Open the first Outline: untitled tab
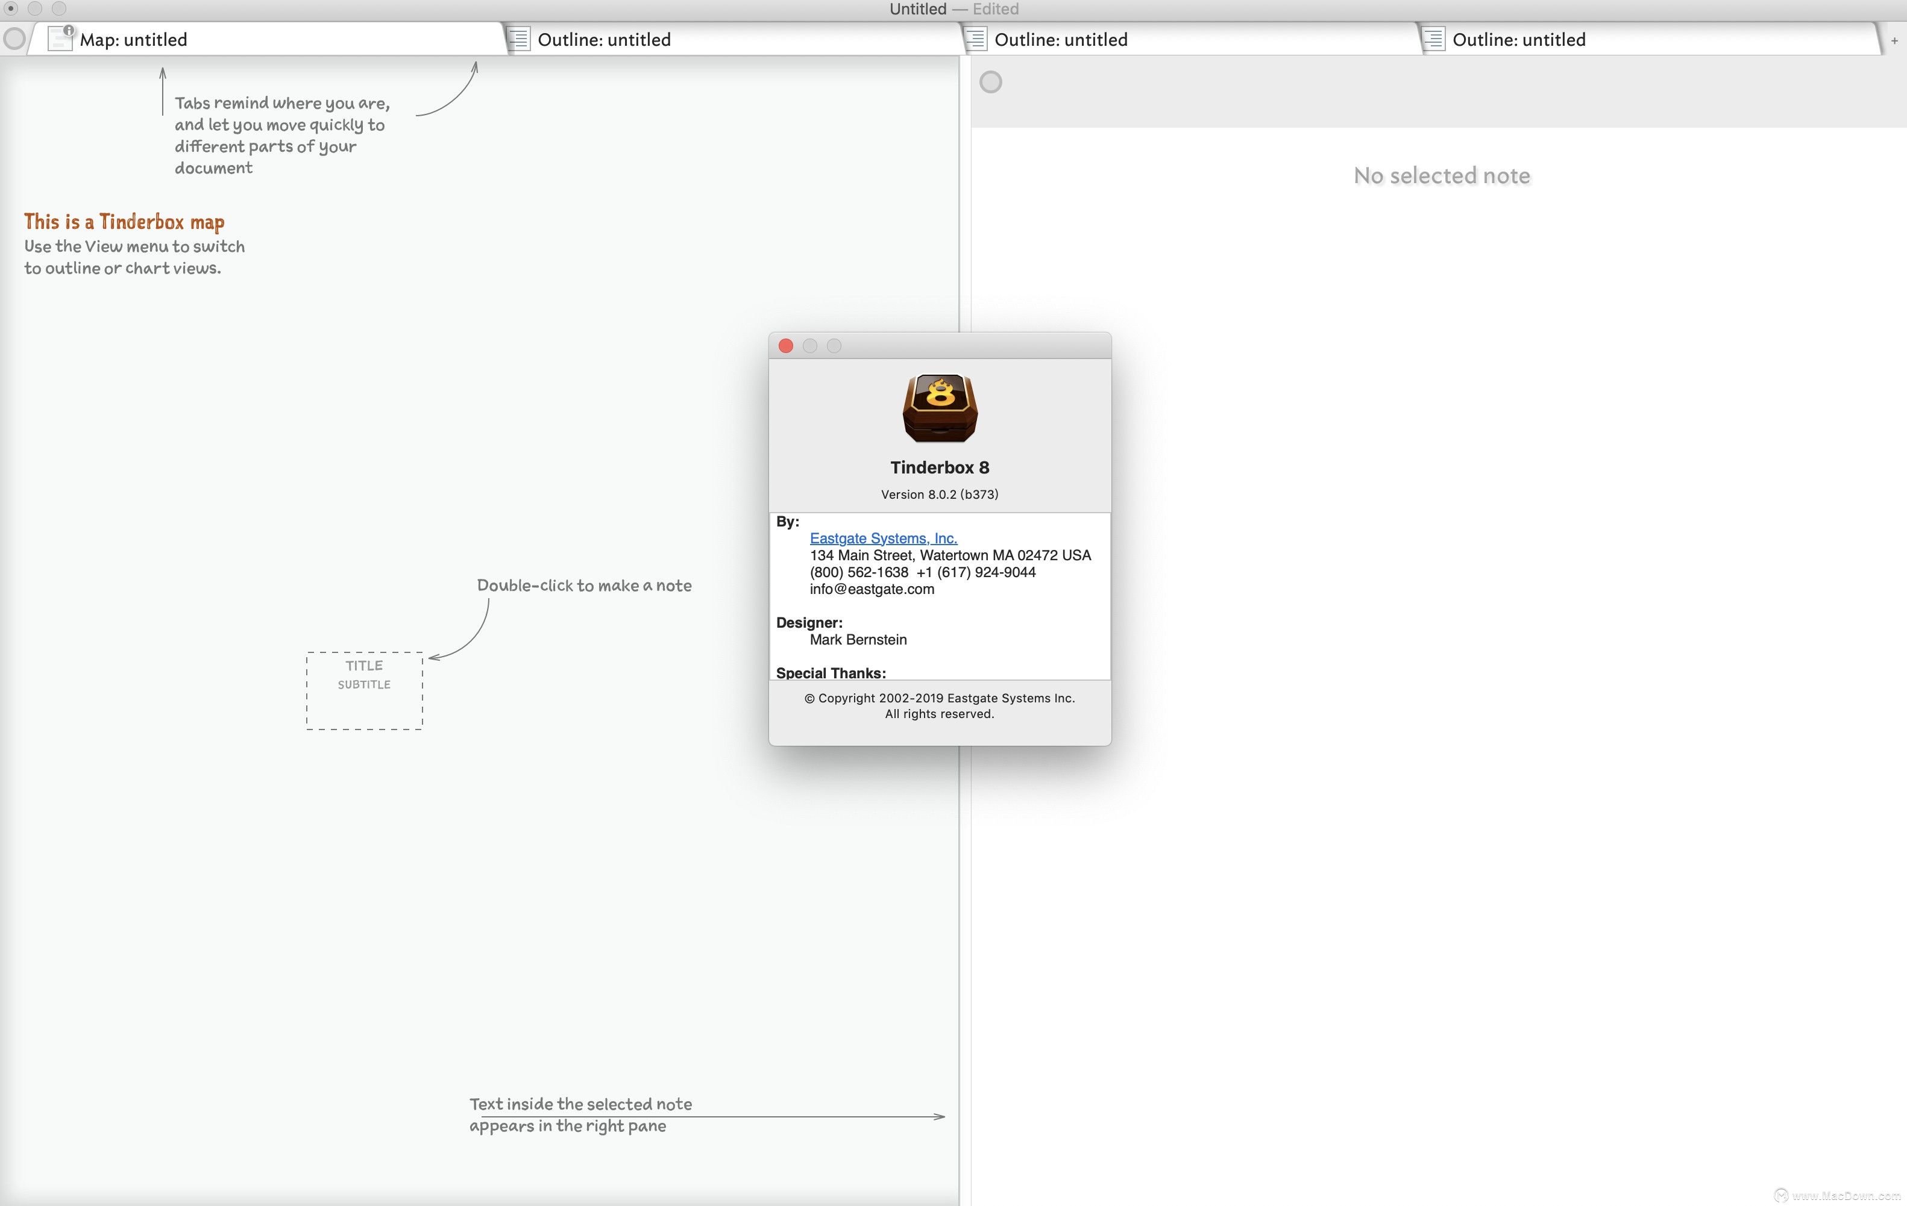Image resolution: width=1907 pixels, height=1206 pixels. click(734, 40)
